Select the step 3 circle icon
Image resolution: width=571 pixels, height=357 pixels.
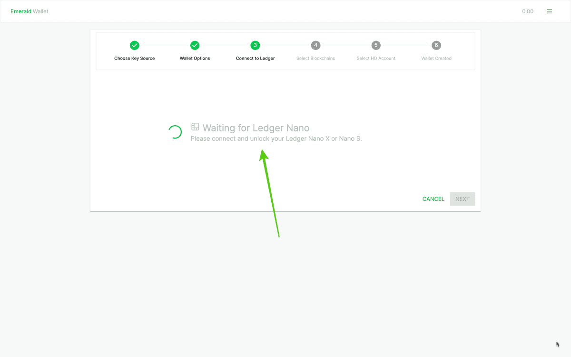(x=255, y=45)
